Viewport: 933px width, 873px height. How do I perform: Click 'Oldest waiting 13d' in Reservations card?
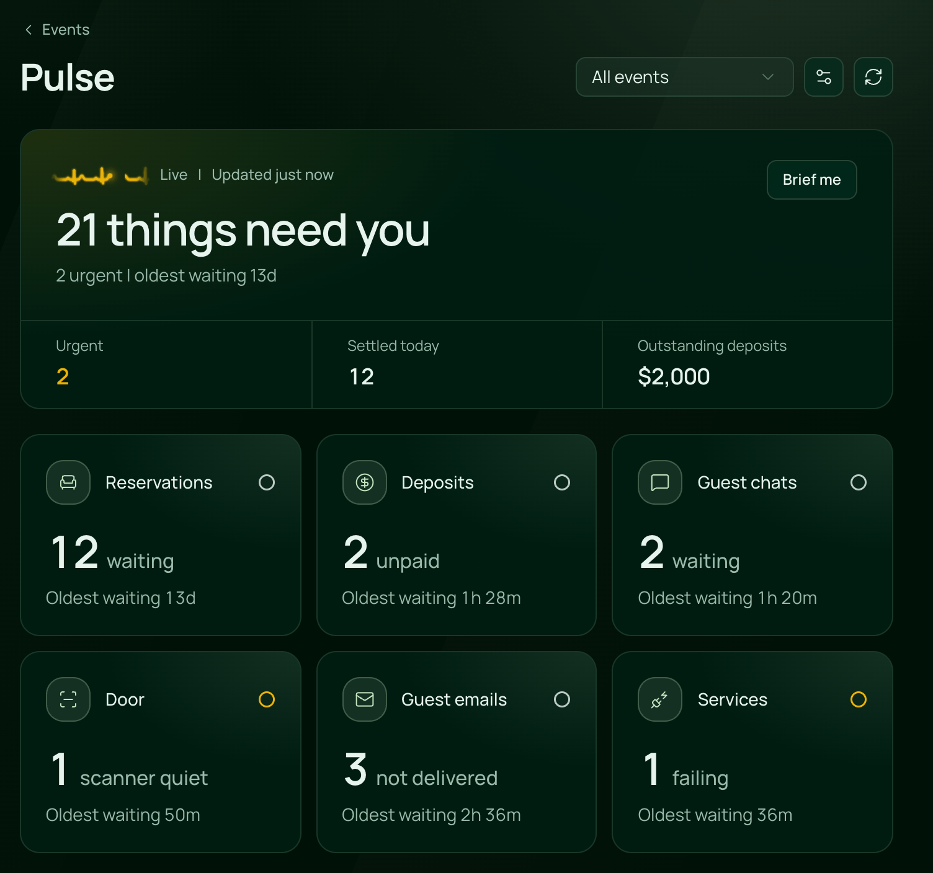[120, 598]
